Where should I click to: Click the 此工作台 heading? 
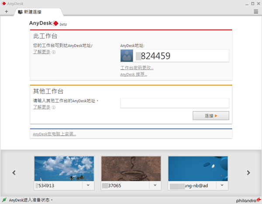(45, 36)
